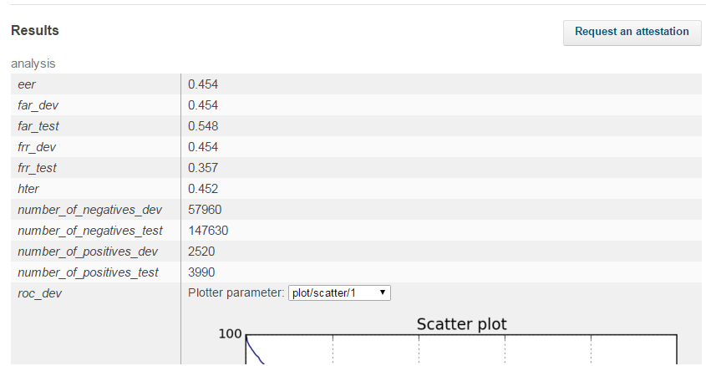The image size is (706, 366).
Task: Click the Results heading
Action: tap(35, 31)
